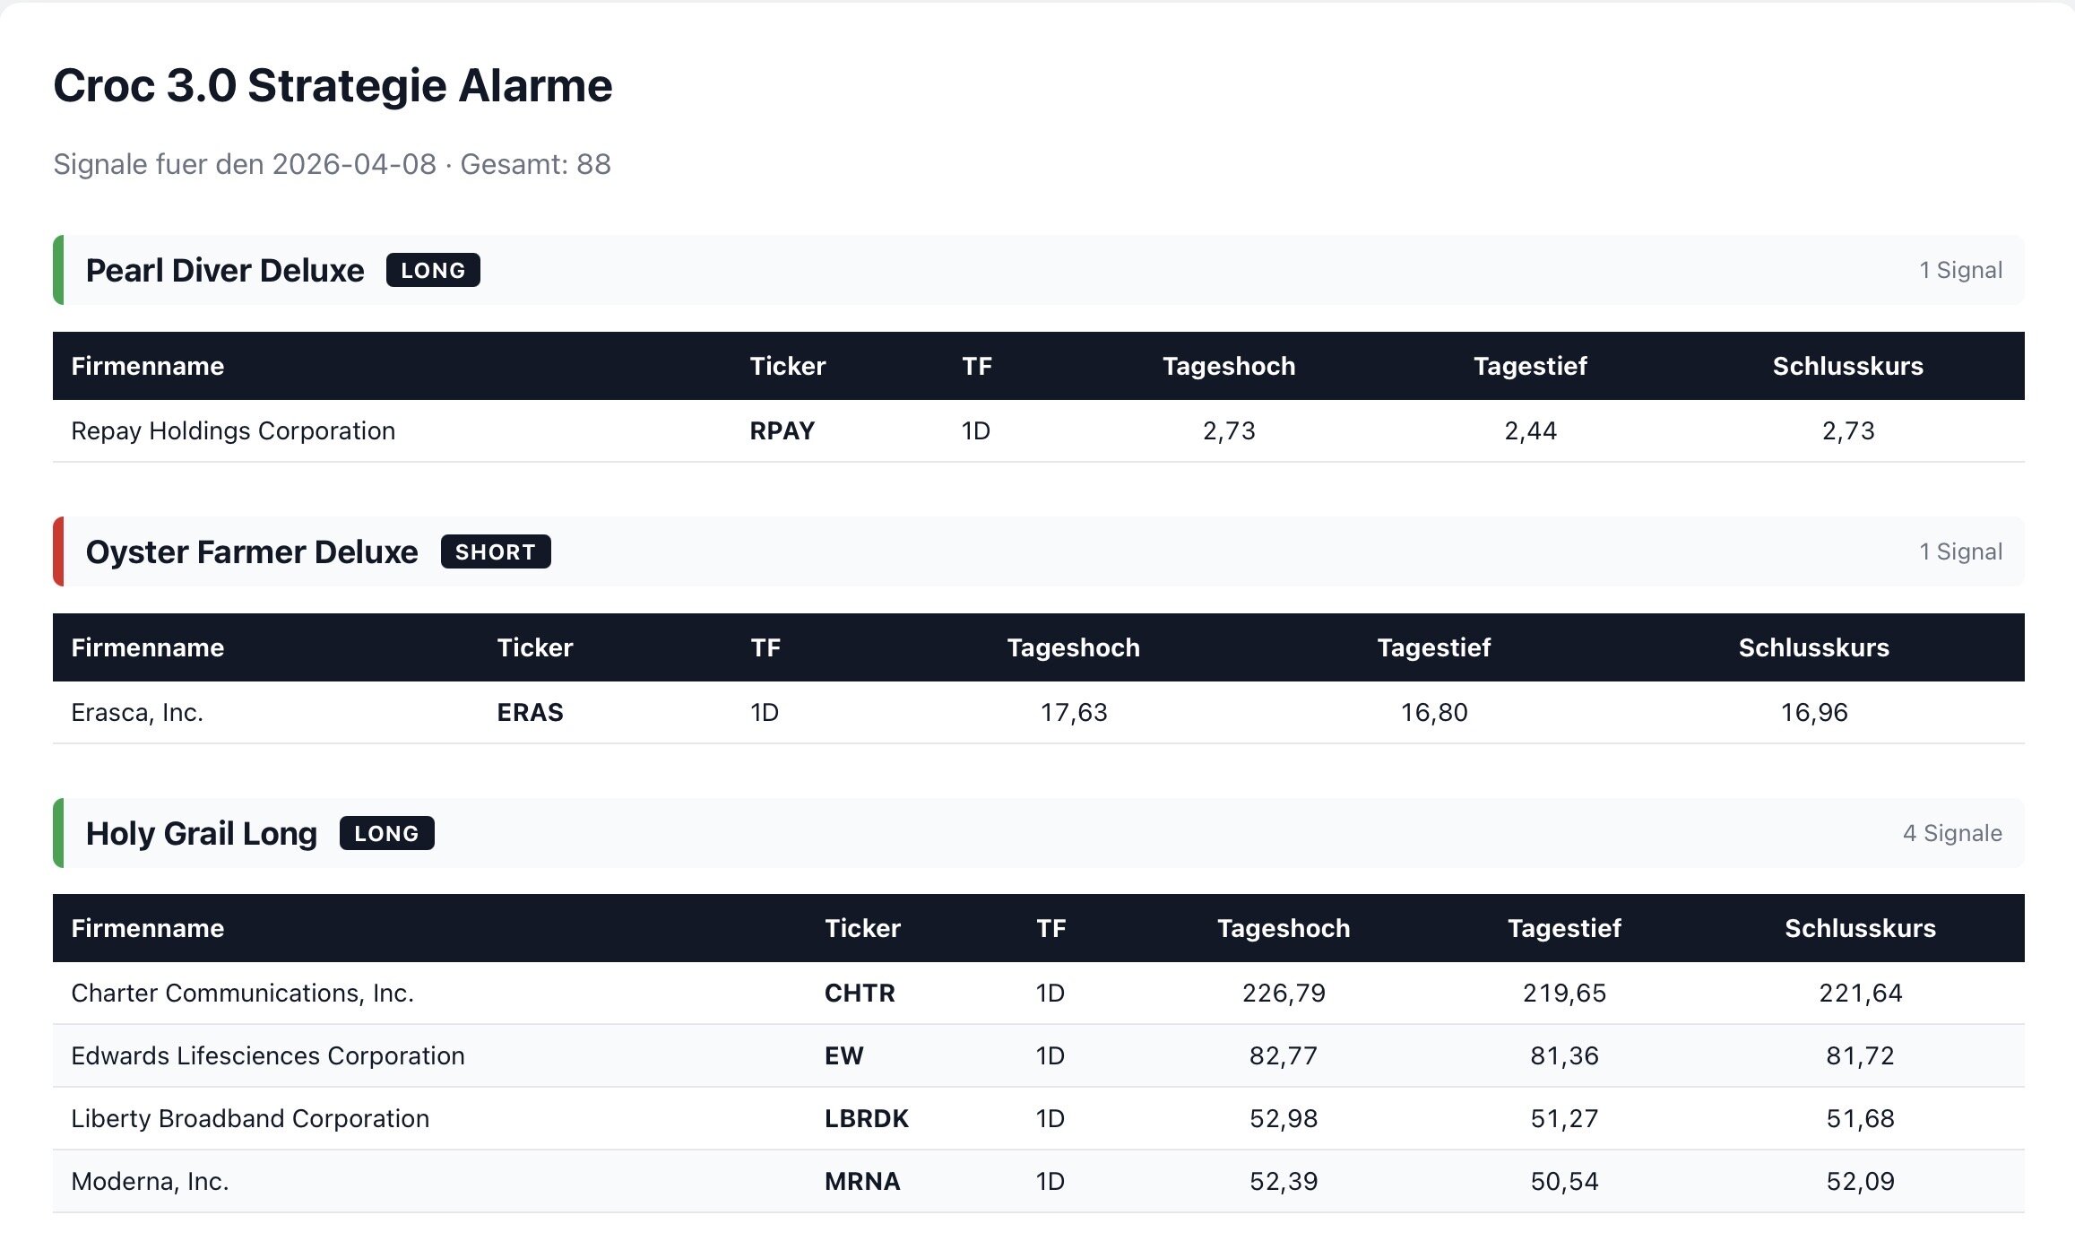This screenshot has width=2075, height=1250.
Task: Sort Holy Grail table by Tagestief header
Action: pyautogui.click(x=1564, y=929)
